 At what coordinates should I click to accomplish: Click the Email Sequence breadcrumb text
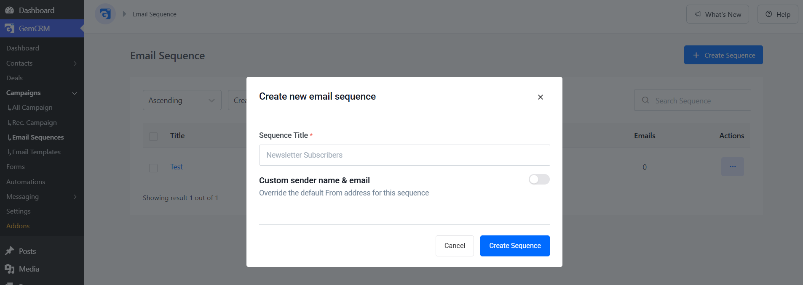tap(155, 14)
